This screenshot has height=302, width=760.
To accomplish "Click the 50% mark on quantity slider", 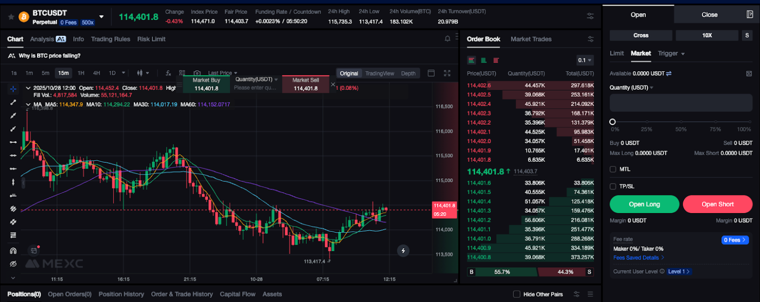I will point(680,122).
